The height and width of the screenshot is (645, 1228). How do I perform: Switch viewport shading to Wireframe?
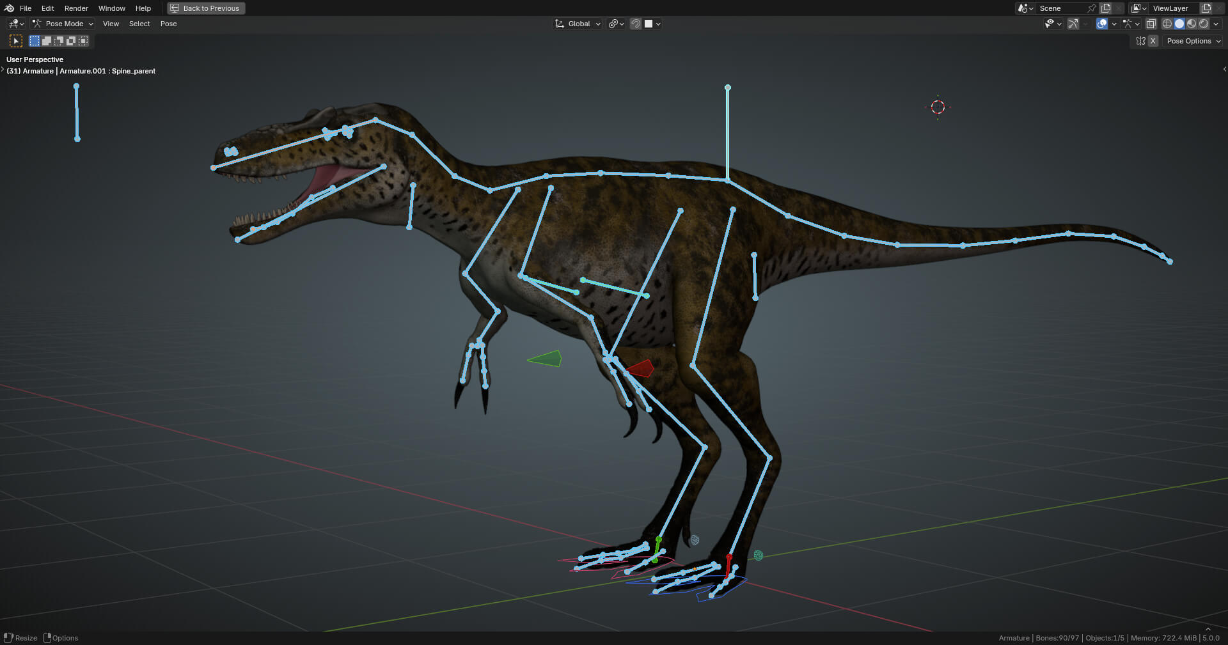[x=1167, y=24]
